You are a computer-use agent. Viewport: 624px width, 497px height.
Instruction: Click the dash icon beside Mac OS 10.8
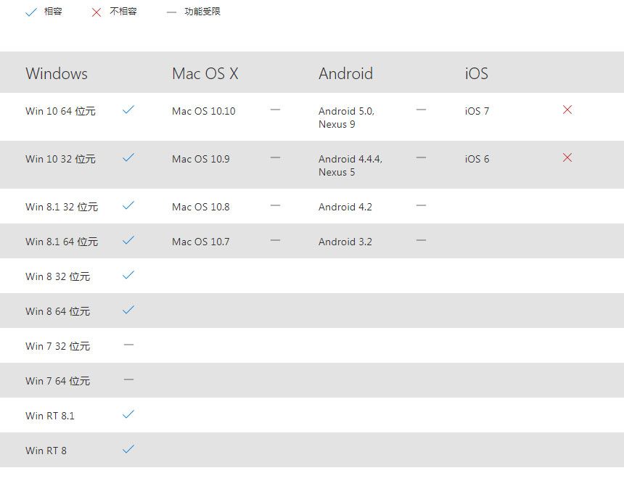(x=275, y=205)
